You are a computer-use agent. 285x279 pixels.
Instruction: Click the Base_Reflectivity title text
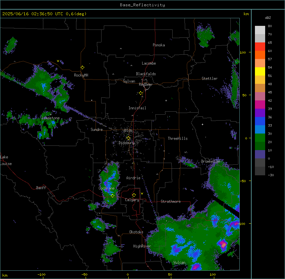coord(142,5)
